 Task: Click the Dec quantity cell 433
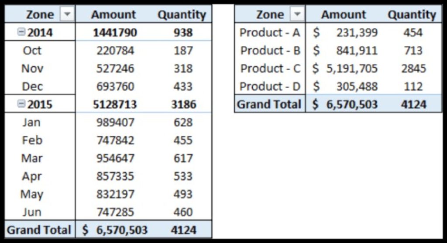tap(183, 86)
